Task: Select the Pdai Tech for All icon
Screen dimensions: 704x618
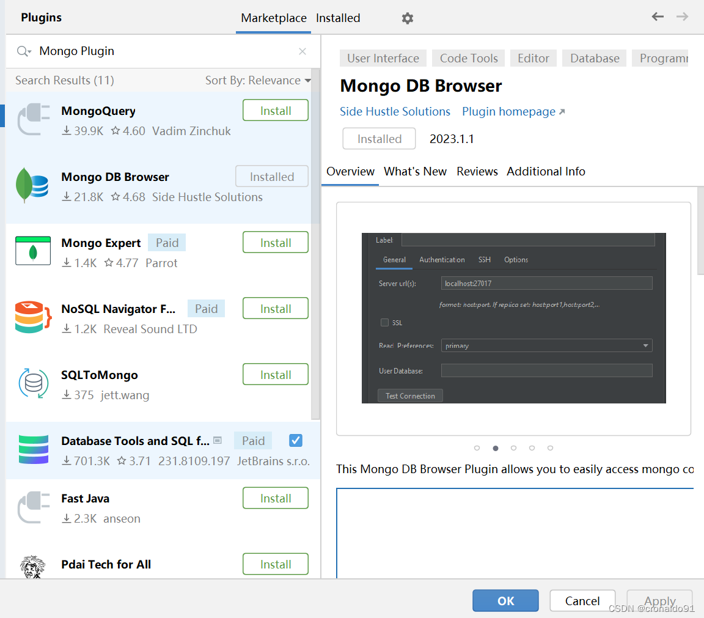Action: [33, 567]
